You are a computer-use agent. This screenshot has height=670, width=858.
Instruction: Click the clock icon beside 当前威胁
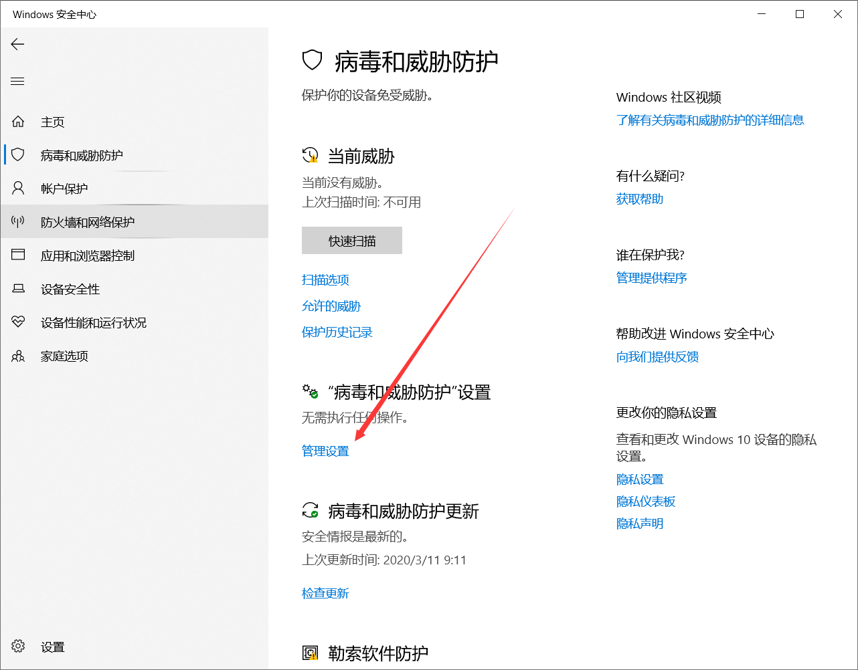[x=310, y=156]
